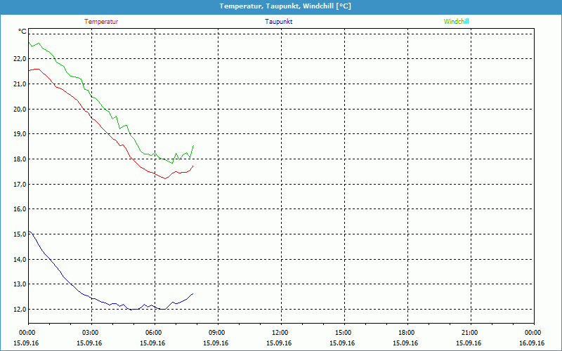Select the 21:00 time label on the x-axis
562x351 pixels.
[470, 333]
